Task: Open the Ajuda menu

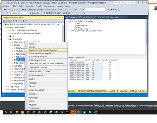Action: (x=68, y=6)
